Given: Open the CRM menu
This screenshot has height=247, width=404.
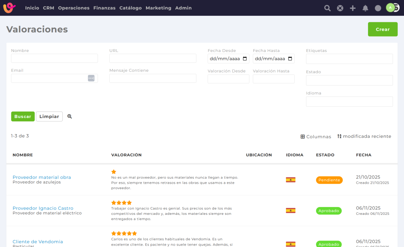Looking at the screenshot, I should point(49,8).
